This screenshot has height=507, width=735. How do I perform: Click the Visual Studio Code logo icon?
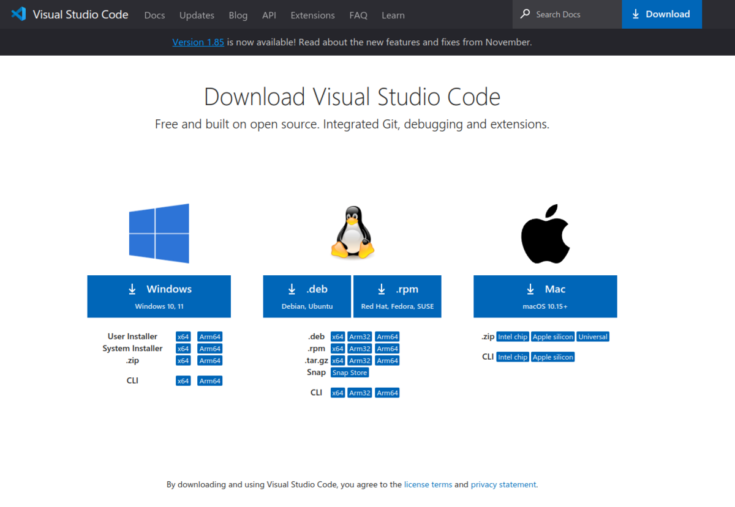click(18, 14)
